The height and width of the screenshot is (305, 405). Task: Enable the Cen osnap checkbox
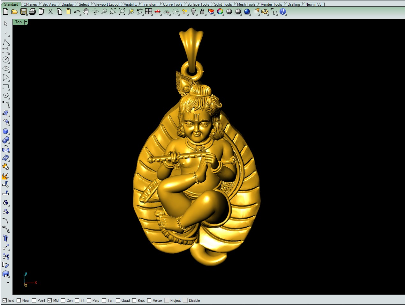point(63,300)
